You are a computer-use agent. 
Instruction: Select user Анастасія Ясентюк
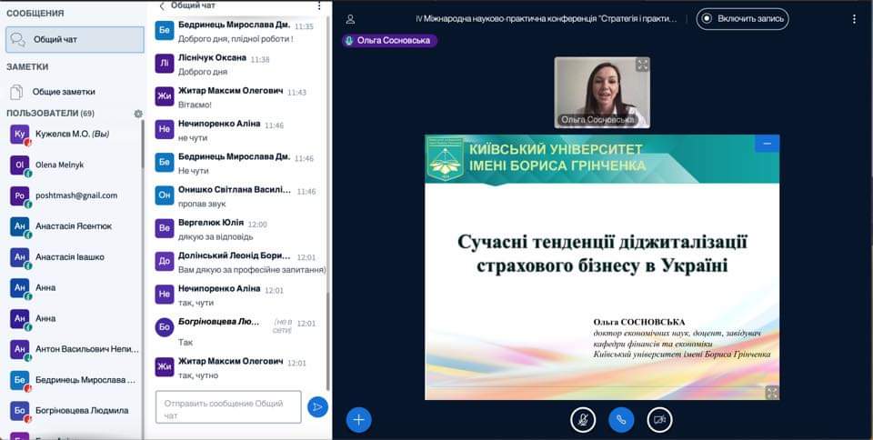point(73,226)
